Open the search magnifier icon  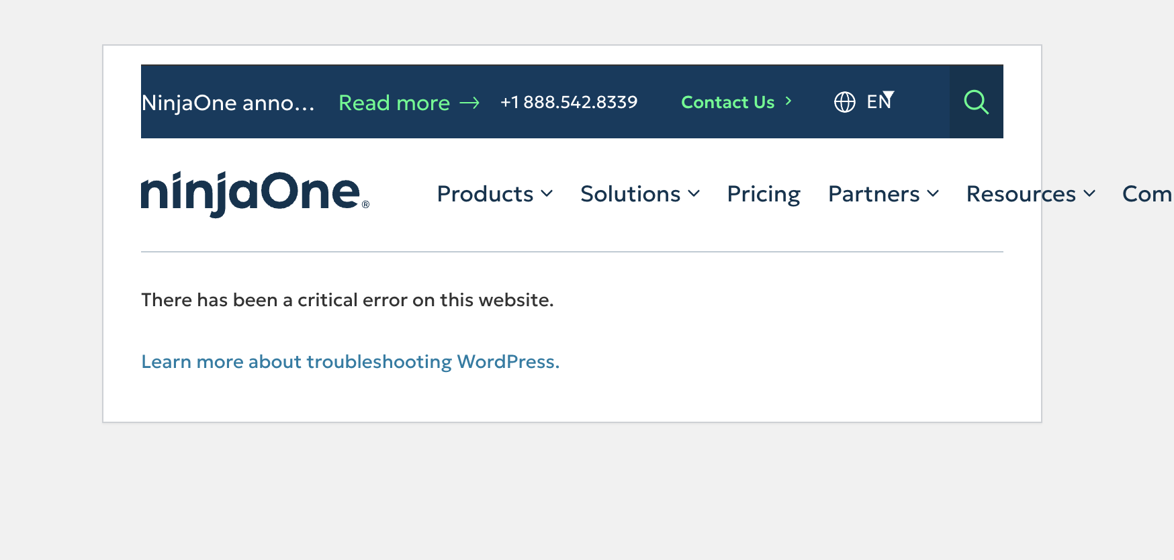tap(976, 102)
